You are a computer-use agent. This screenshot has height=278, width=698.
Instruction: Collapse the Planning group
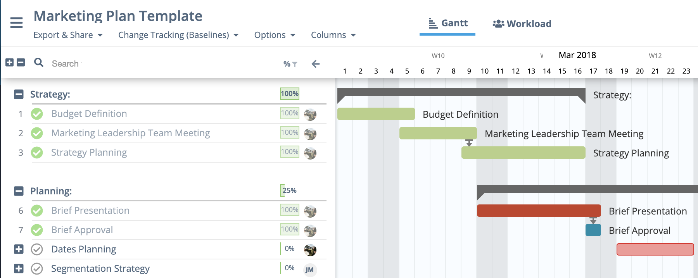[x=19, y=191]
